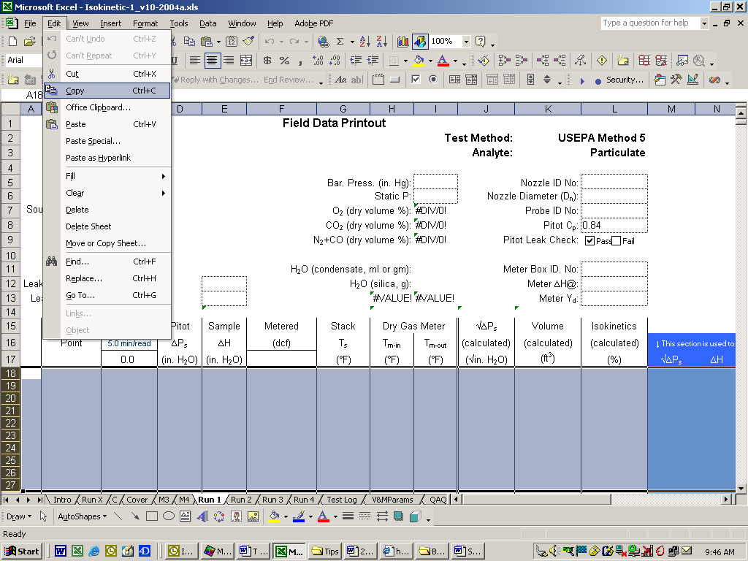Select the Oval drawing tool
Viewport: 748px width, 561px height.
coord(169,516)
